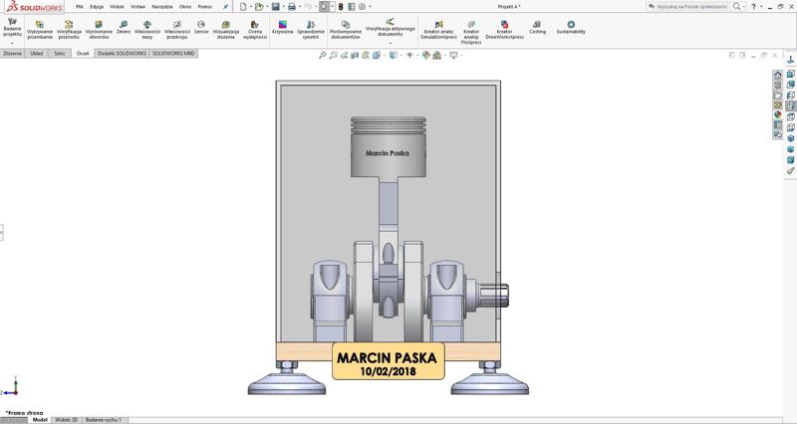The height and width of the screenshot is (424, 797).
Task: Open the Narzędzia menu
Action: (161, 6)
